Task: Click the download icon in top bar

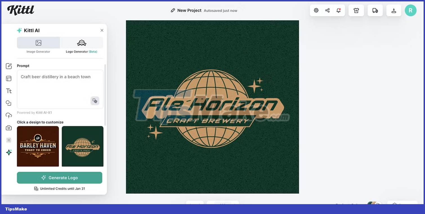Action: [394, 10]
